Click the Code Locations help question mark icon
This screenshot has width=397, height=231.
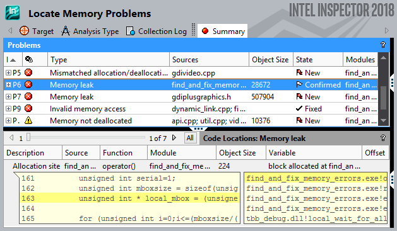click(x=383, y=138)
